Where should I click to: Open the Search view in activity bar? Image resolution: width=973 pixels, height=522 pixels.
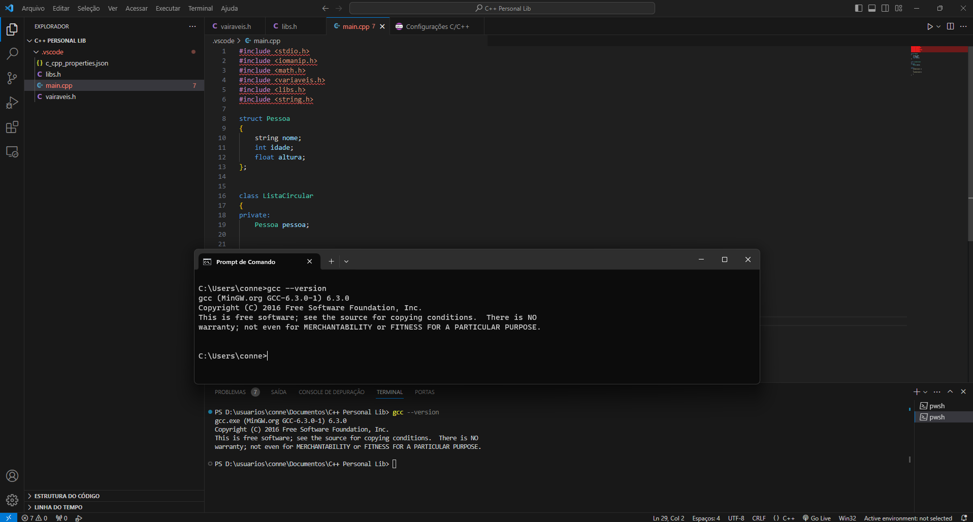click(12, 54)
